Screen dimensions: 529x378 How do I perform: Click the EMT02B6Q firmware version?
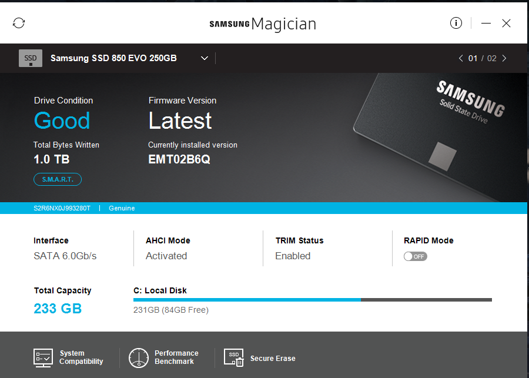point(179,159)
